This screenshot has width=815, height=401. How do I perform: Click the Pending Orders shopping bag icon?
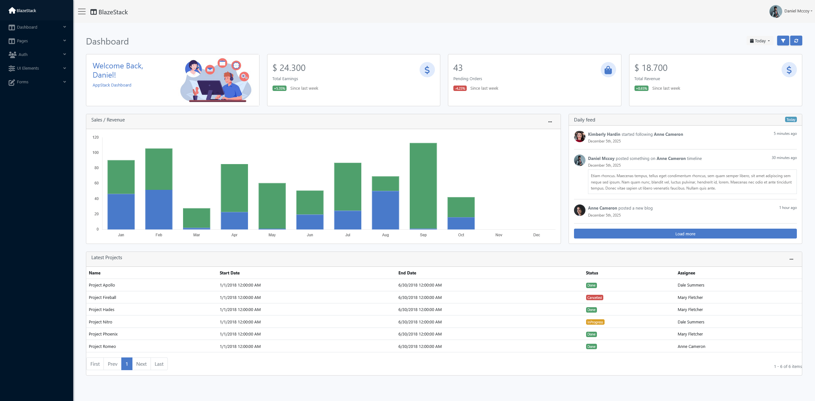click(608, 70)
